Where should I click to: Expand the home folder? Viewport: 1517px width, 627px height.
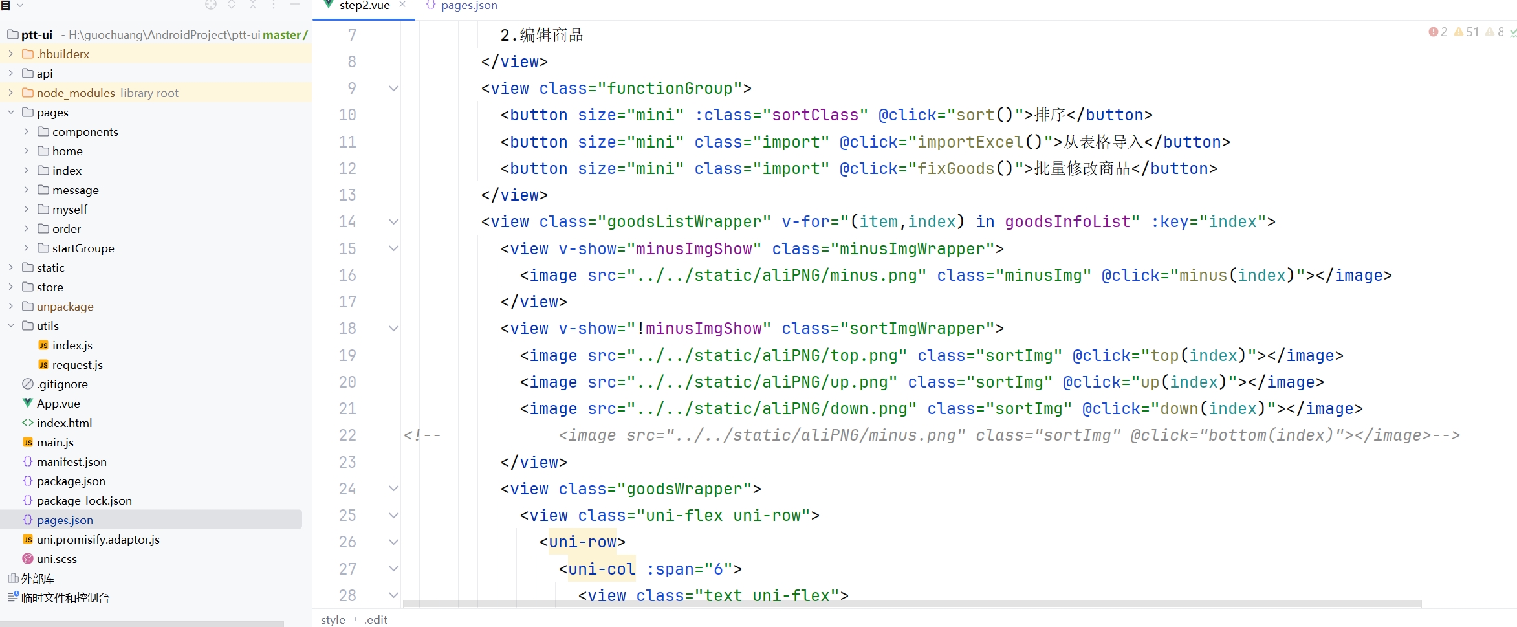pyautogui.click(x=26, y=151)
